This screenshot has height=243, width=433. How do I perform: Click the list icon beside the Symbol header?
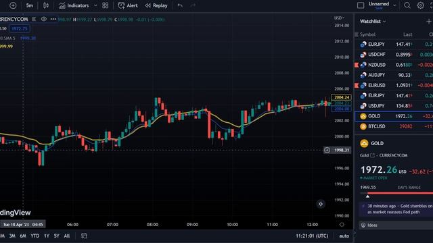tap(357, 34)
